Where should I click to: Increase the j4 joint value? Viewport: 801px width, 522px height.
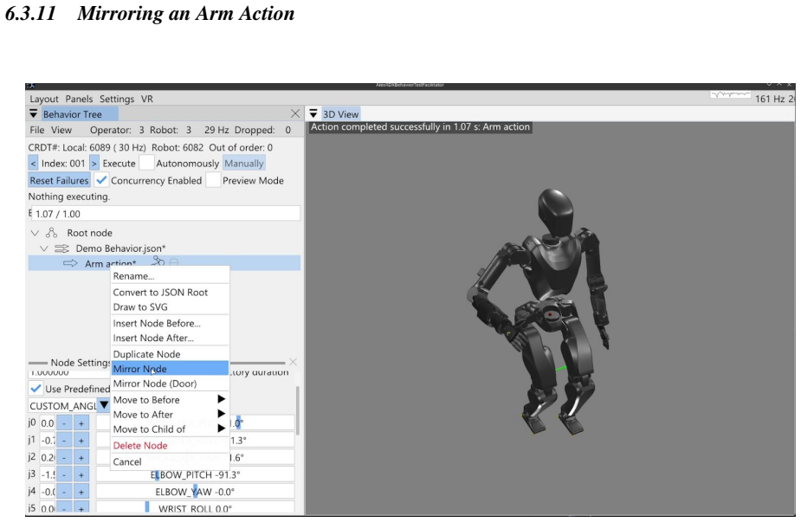[x=81, y=492]
